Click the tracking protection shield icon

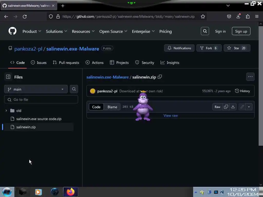(x=51, y=16)
